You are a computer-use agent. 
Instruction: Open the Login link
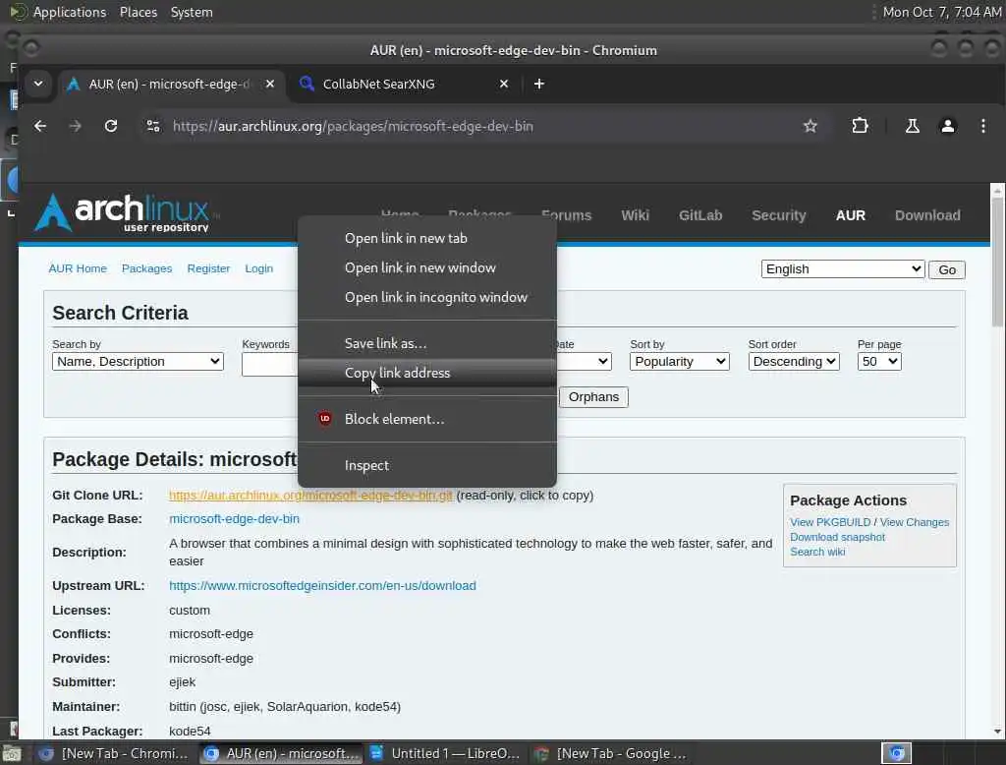tap(259, 268)
